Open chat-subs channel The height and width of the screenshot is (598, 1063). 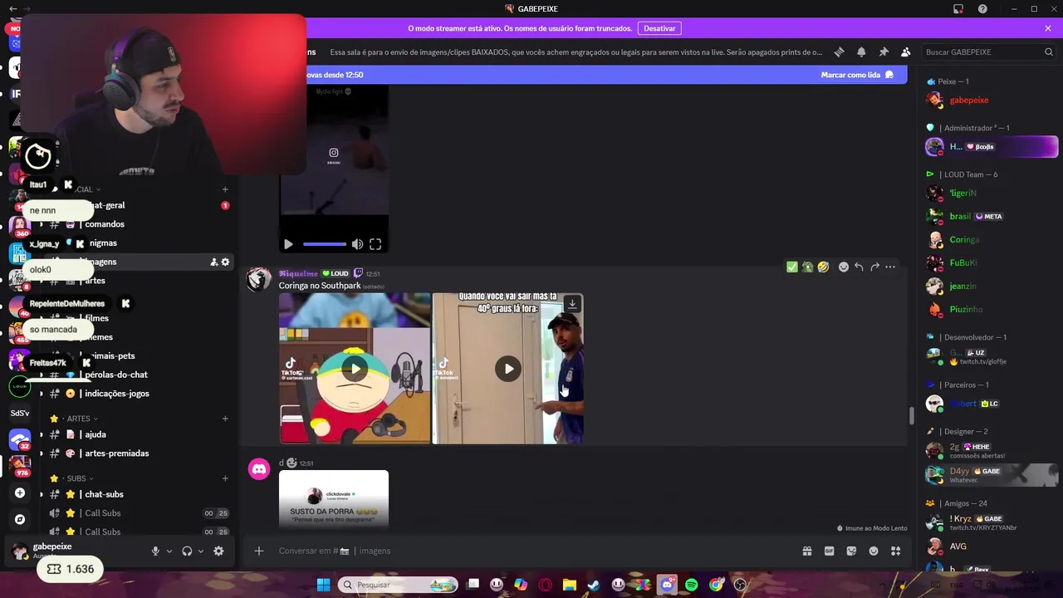click(104, 494)
